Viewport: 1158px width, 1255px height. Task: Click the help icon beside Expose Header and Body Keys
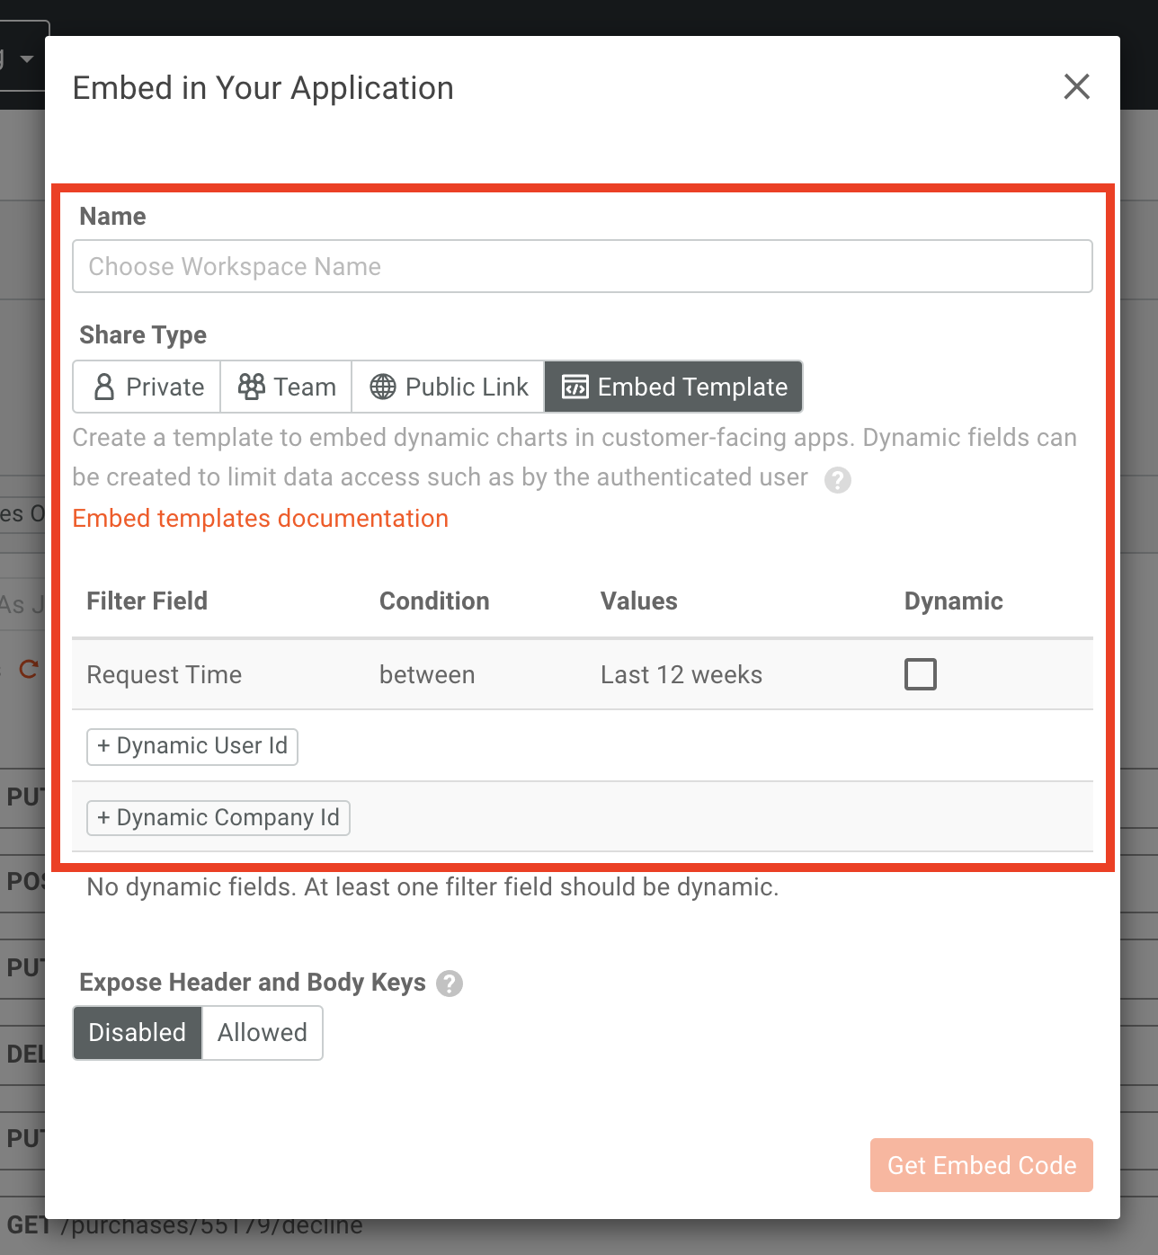click(x=450, y=984)
